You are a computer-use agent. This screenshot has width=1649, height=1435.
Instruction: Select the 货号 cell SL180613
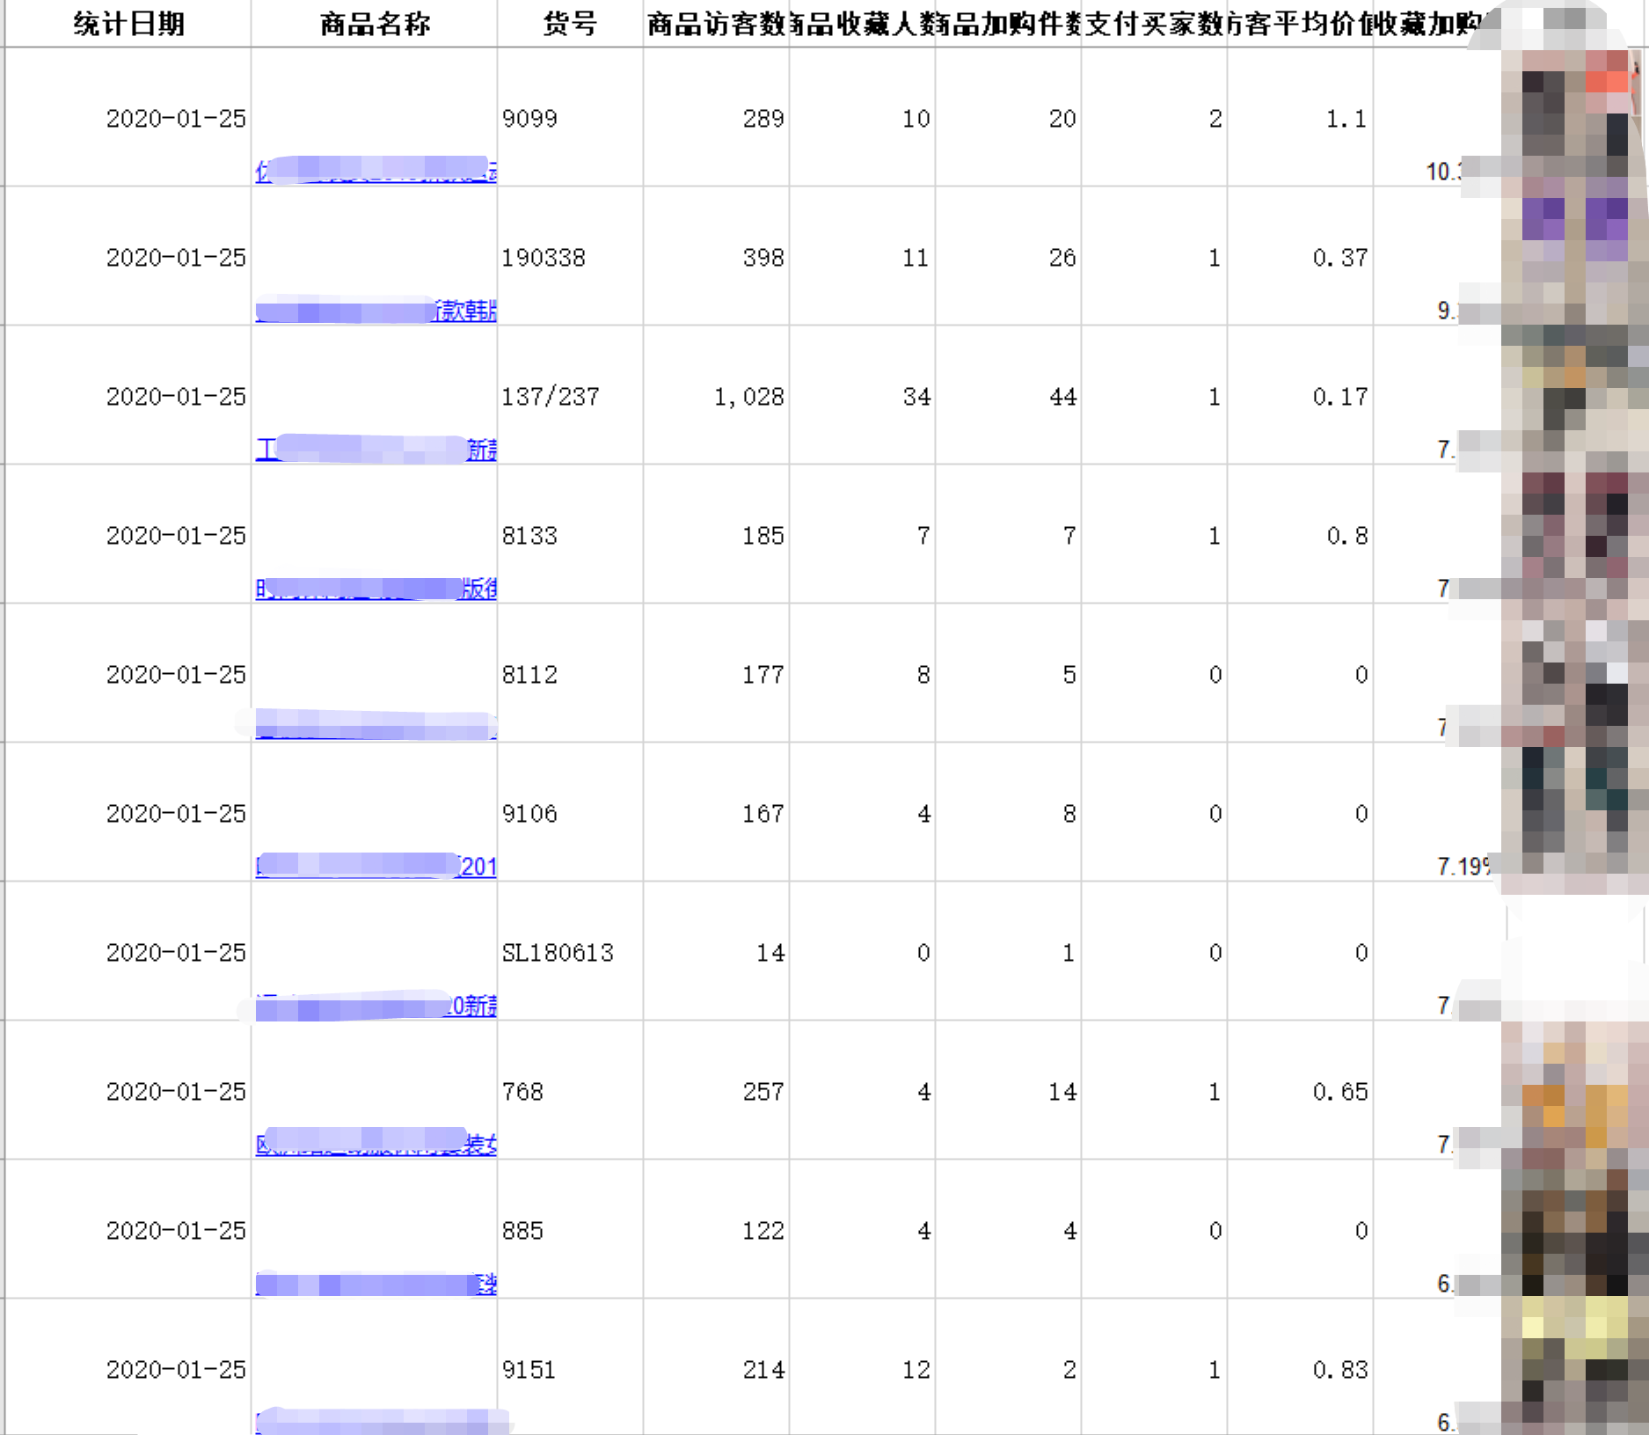pyautogui.click(x=570, y=952)
